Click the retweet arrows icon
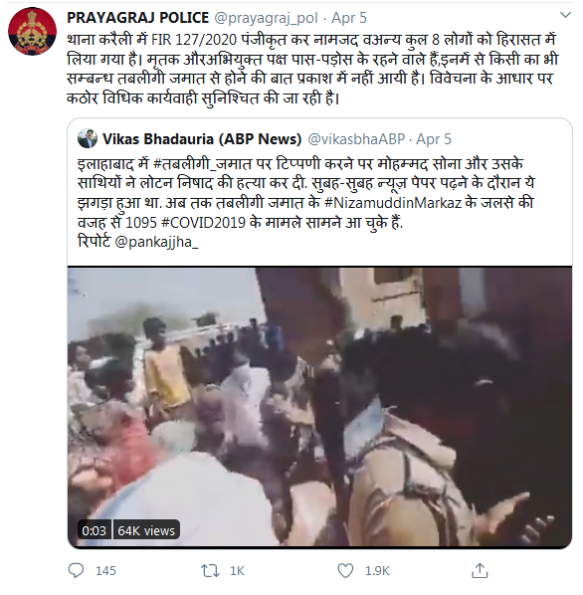Image resolution: width=583 pixels, height=595 pixels. coord(210,571)
